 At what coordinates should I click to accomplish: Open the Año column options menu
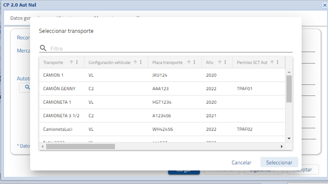(x=225, y=63)
